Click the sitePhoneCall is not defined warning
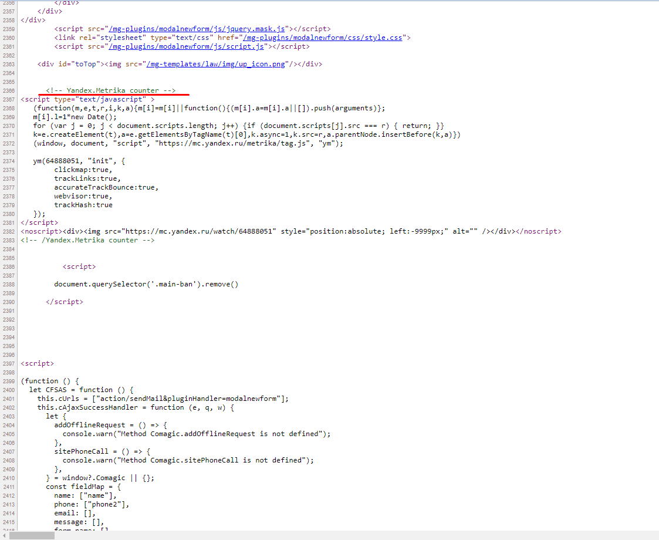Viewport: 659px width, 540px height. pyautogui.click(x=188, y=461)
